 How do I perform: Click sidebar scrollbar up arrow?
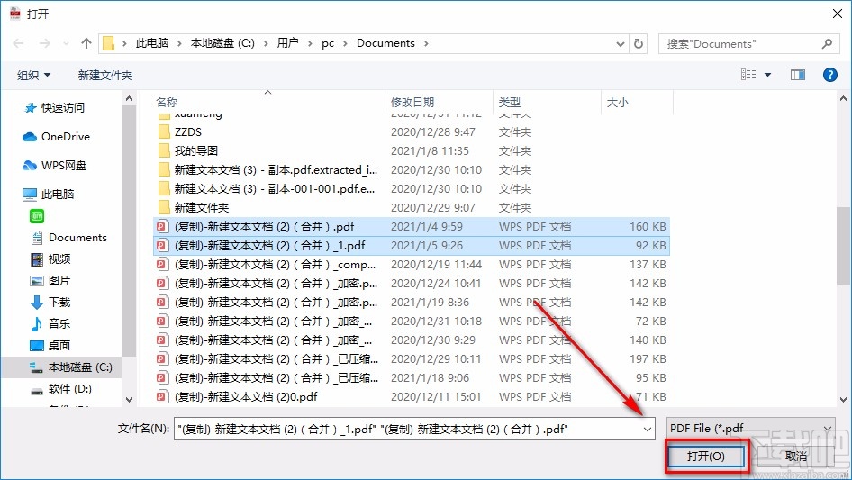tap(130, 98)
